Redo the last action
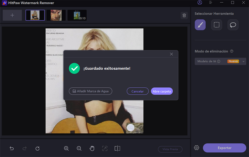Image resolution: width=249 pixels, height=157 pixels. tap(24, 148)
